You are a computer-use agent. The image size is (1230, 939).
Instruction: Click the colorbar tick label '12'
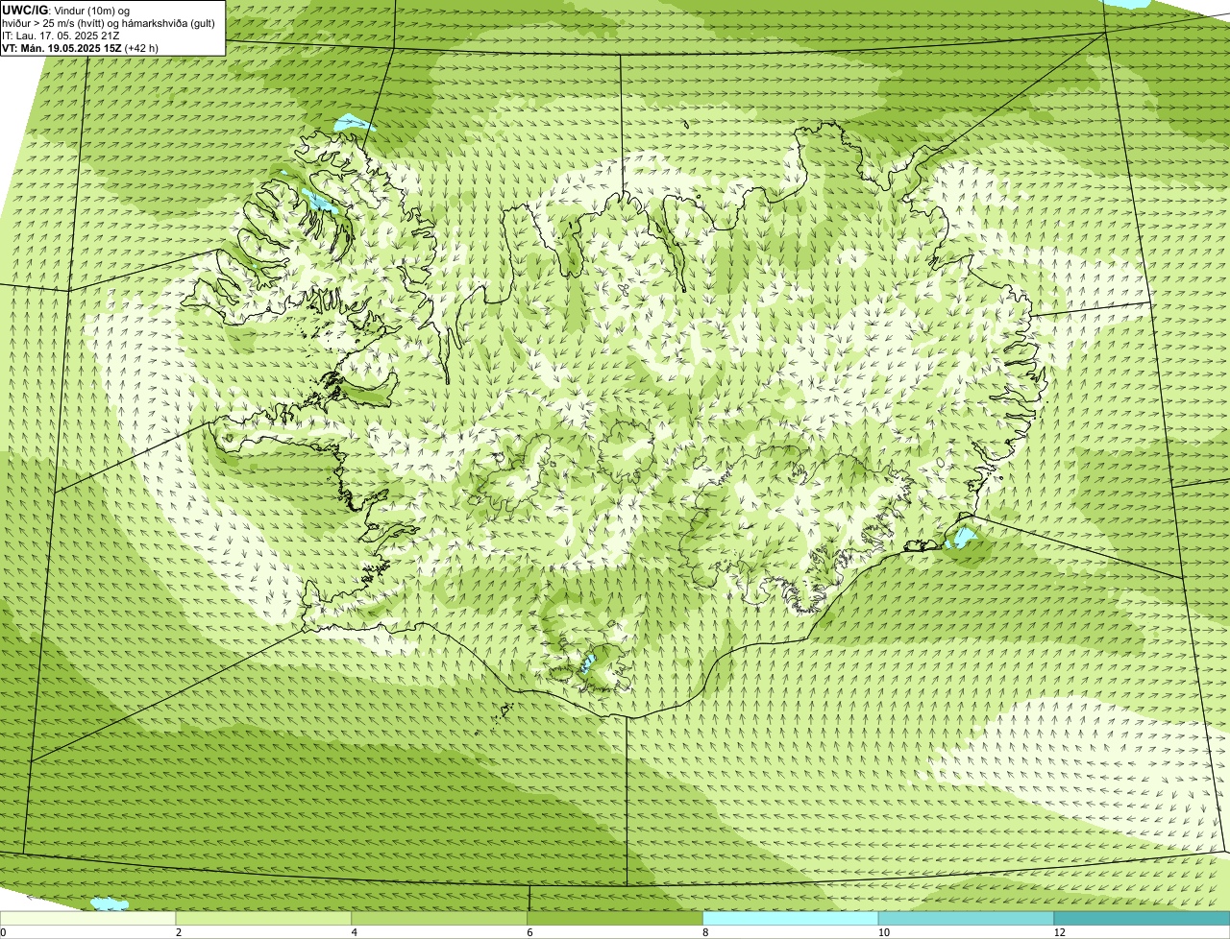(x=1059, y=932)
